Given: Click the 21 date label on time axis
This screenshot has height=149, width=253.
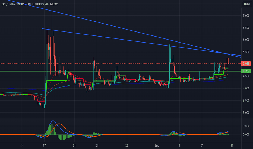Looking at the screenshot, I should 74,145.
